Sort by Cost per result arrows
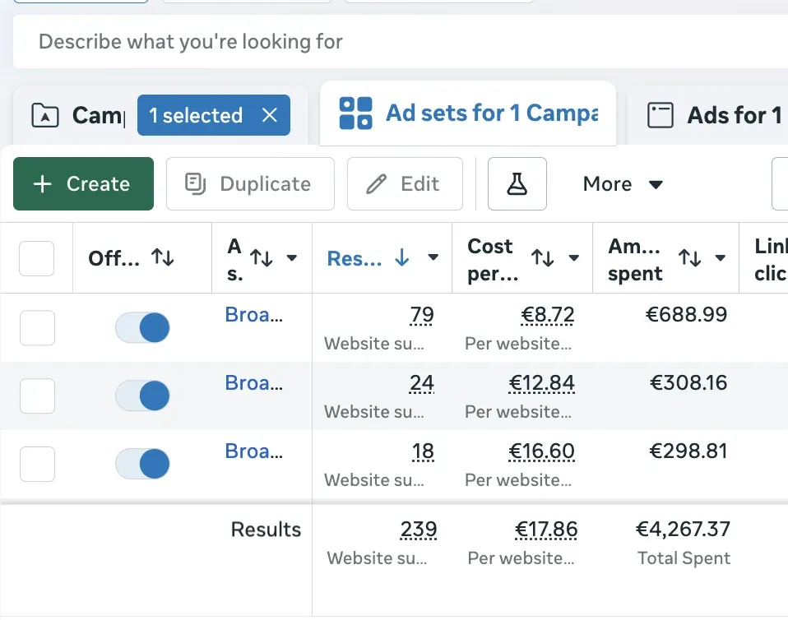This screenshot has width=788, height=620. coord(543,257)
